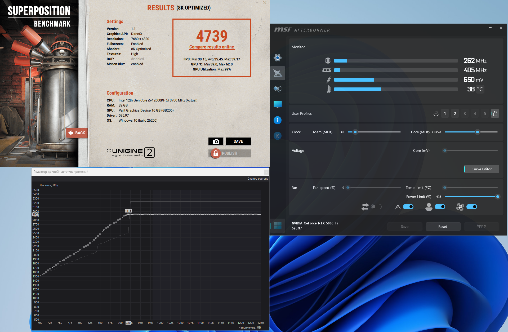Open the hardware monitor screen icon
Screen dimensions: 508x332
278,104
